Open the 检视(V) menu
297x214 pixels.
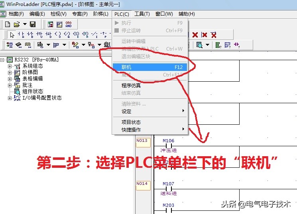[x=59, y=14]
